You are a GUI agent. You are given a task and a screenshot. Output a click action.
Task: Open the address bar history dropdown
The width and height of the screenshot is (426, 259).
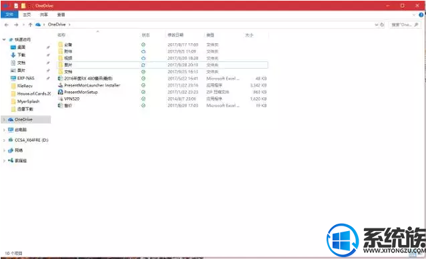pyautogui.click(x=377, y=25)
